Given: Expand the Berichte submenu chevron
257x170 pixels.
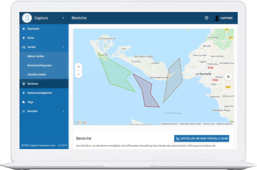Looking at the screenshot, I should pyautogui.click(x=63, y=111).
